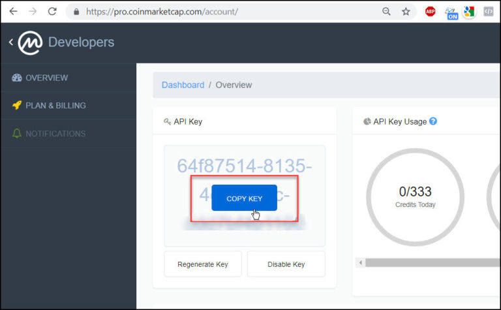Click the browser forward arrow
This screenshot has height=310, width=501.
33,12
